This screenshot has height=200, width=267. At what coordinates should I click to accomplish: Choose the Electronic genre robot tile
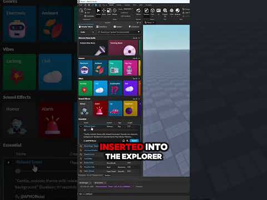86,68
